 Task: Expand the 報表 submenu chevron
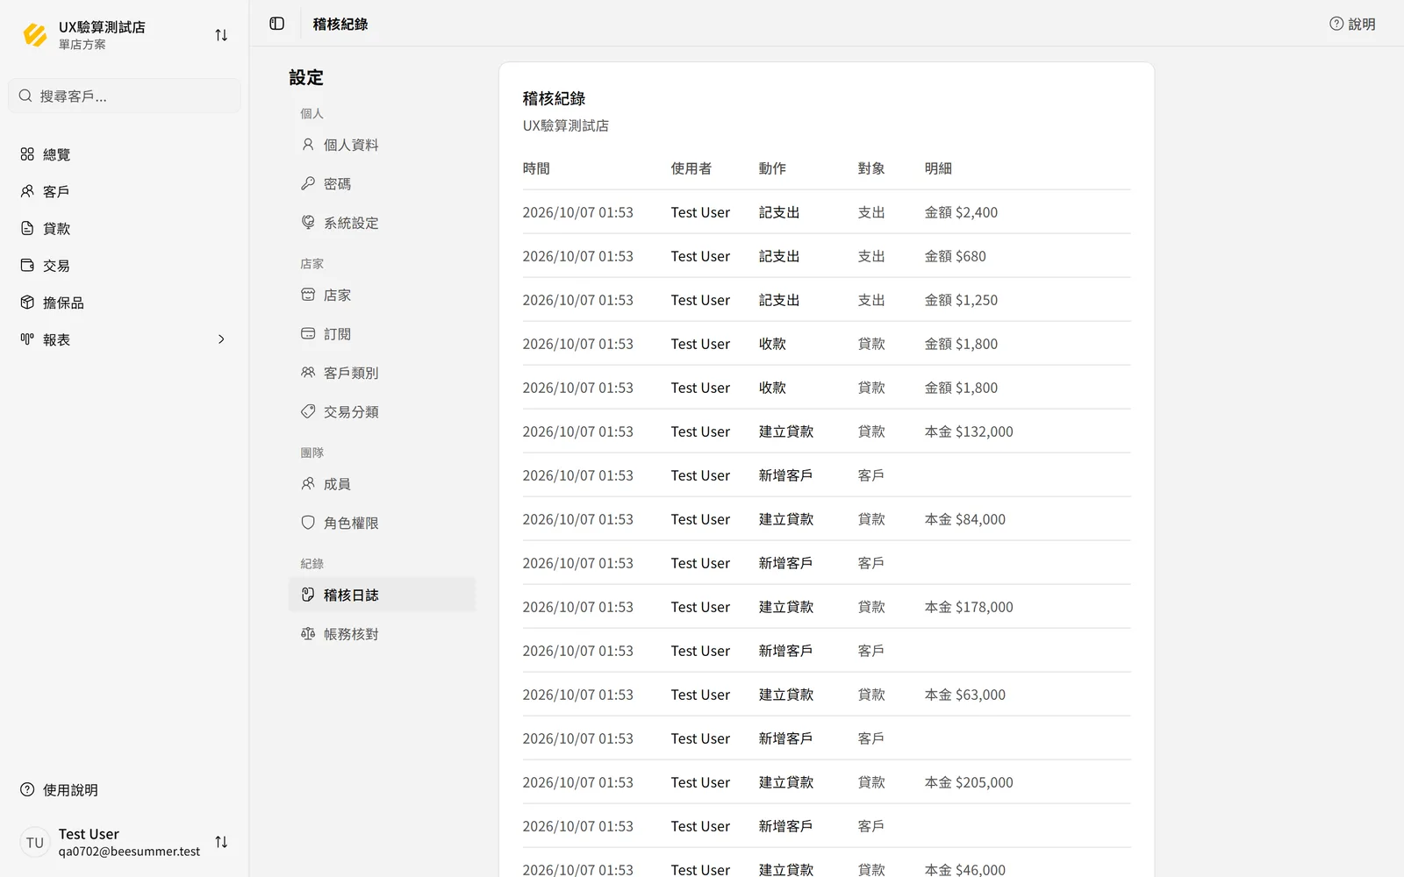(x=221, y=339)
